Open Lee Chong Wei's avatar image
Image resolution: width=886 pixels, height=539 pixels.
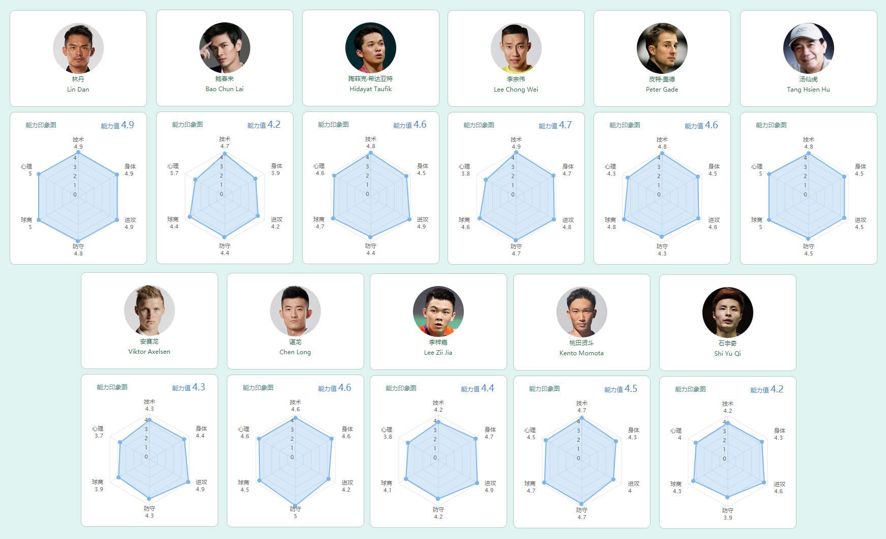point(516,48)
